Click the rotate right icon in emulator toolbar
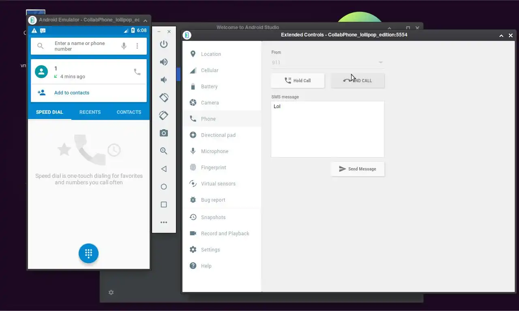The width and height of the screenshot is (519, 311). pyautogui.click(x=164, y=115)
